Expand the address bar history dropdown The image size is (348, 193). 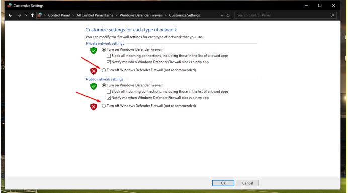(222, 15)
